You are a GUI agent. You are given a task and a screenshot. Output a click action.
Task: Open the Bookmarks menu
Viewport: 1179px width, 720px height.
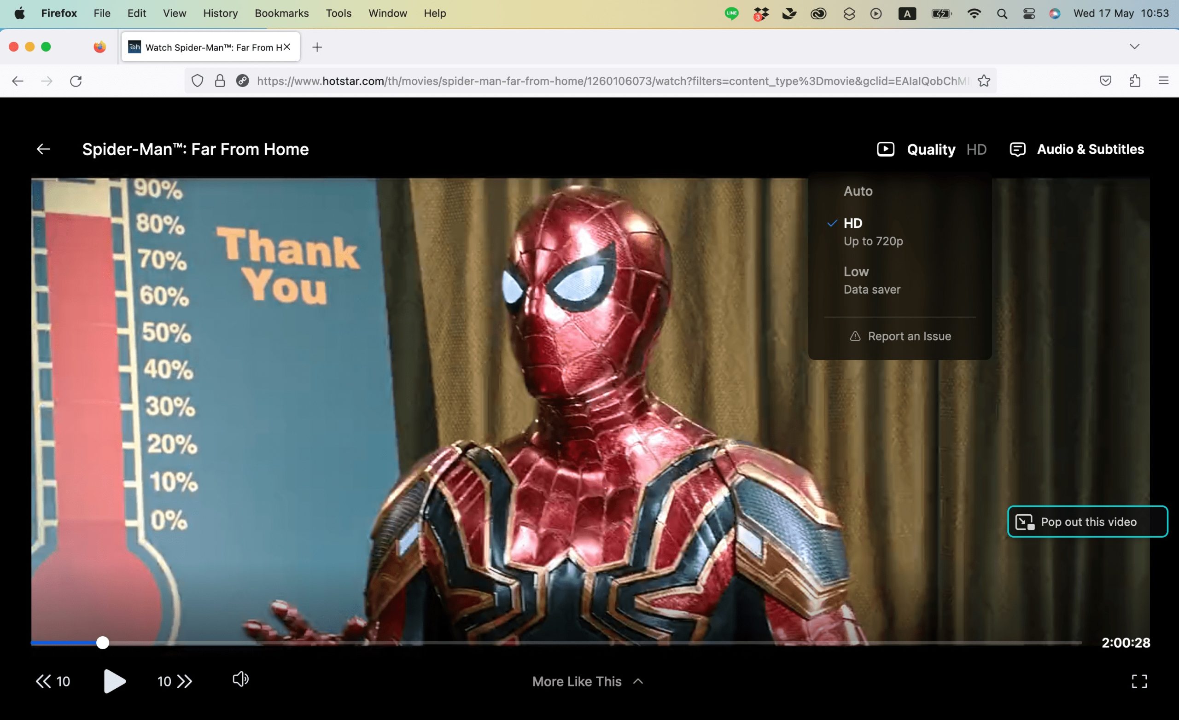click(x=281, y=13)
